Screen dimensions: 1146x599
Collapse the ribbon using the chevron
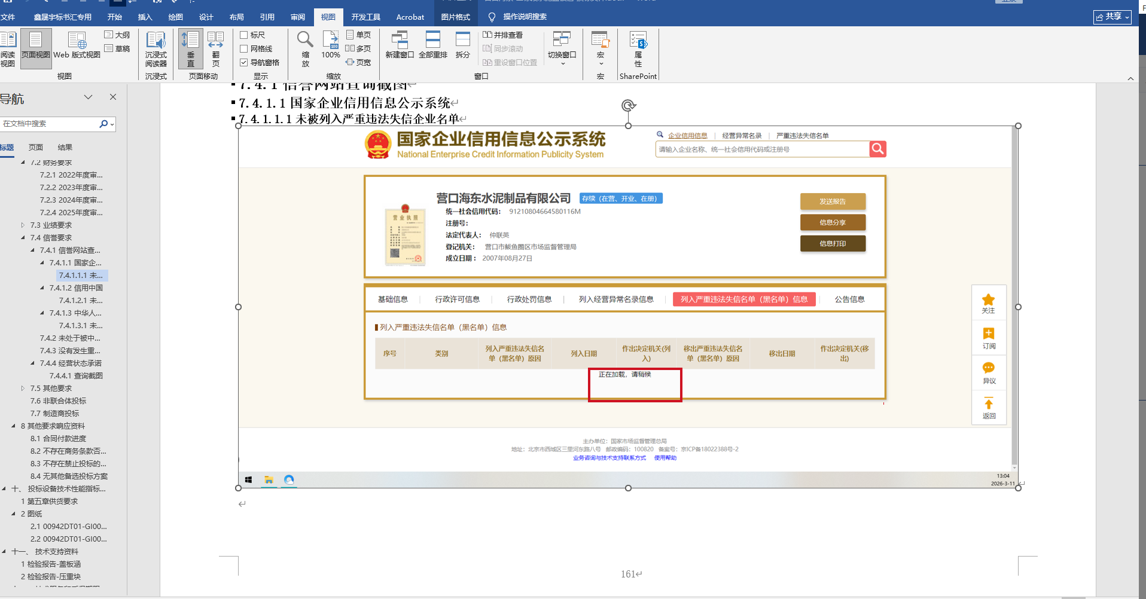tap(1130, 78)
